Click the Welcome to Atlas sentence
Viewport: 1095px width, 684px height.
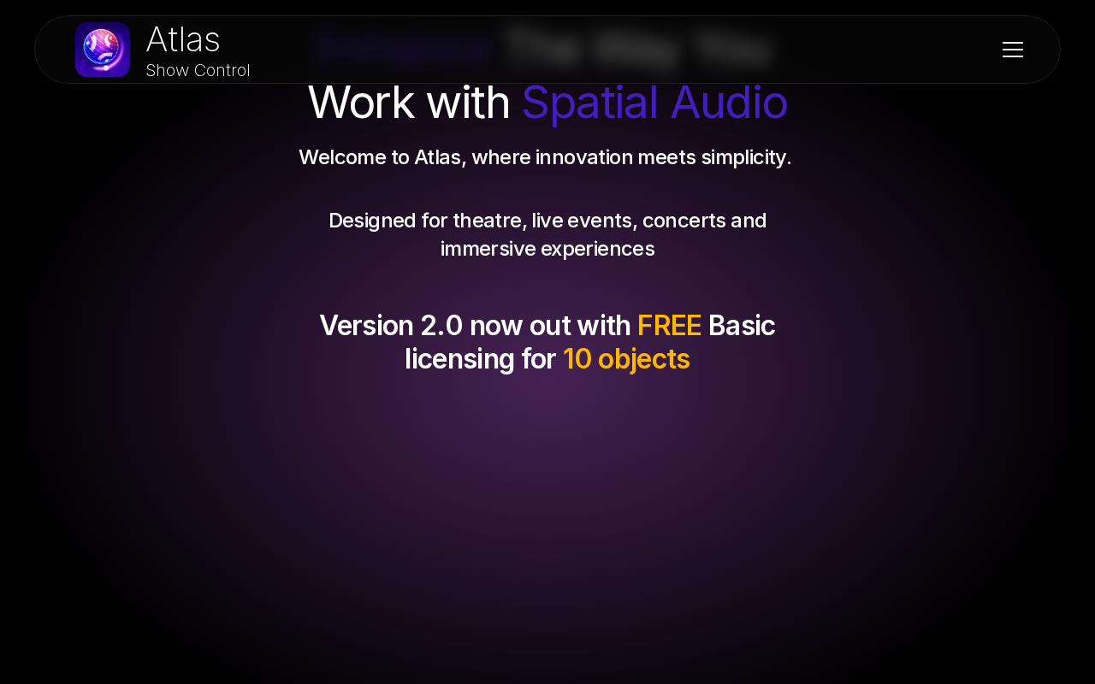coord(545,157)
